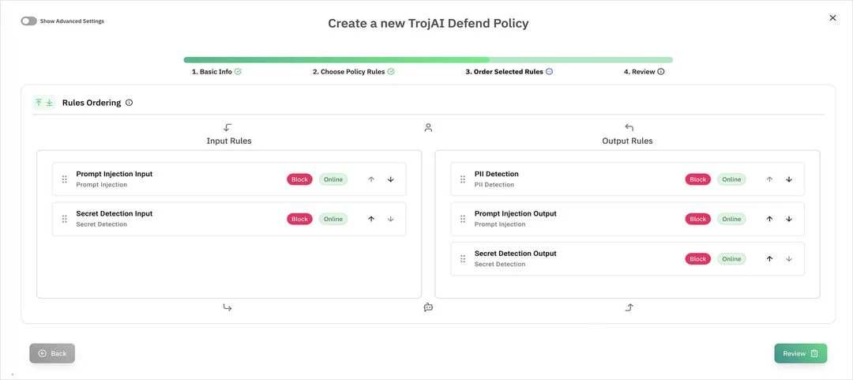Go to the Choose Policy Rules step

click(x=353, y=72)
